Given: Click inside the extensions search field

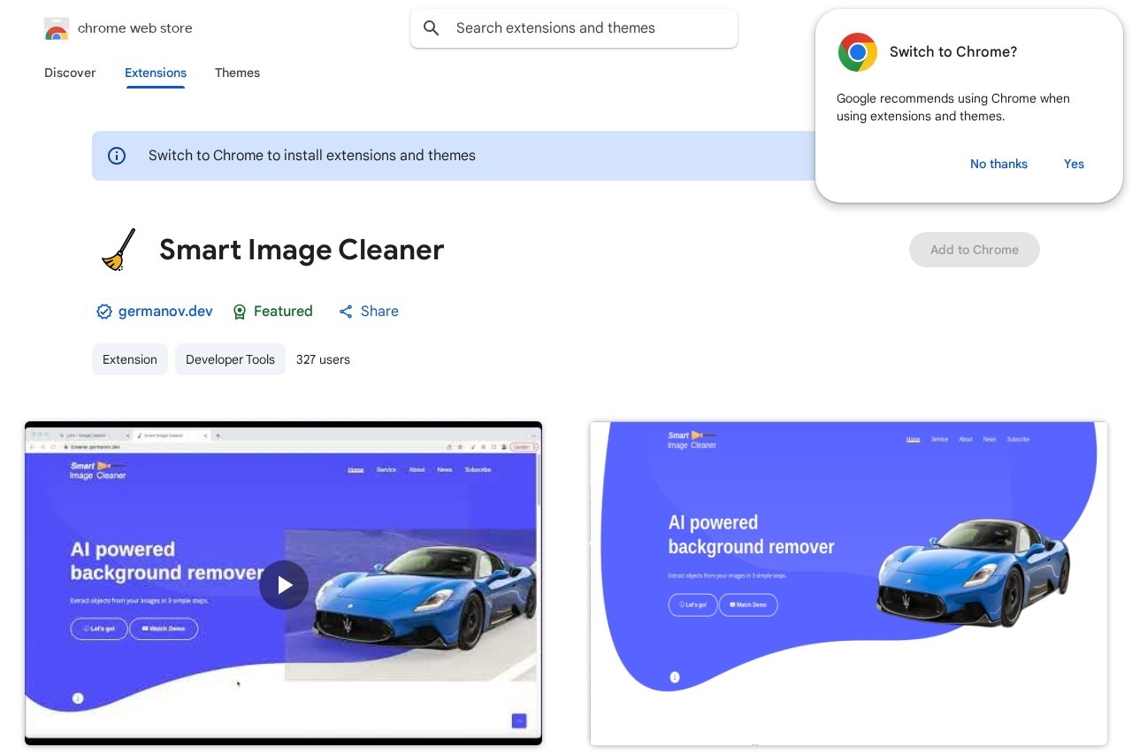Looking at the screenshot, I should click(x=574, y=28).
